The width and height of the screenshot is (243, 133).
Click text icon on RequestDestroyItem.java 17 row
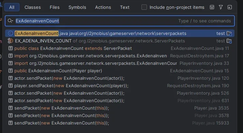(x=10, y=56)
